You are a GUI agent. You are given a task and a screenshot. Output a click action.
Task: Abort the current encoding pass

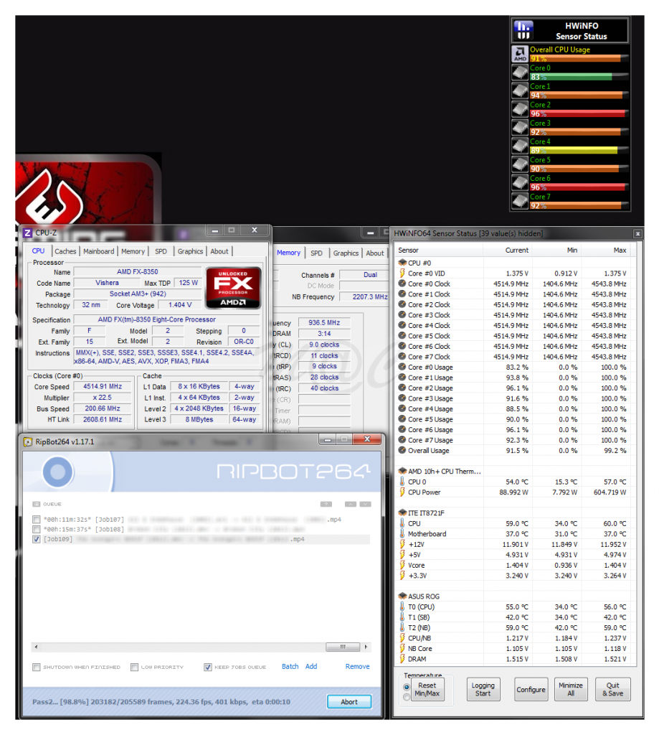pyautogui.click(x=349, y=701)
